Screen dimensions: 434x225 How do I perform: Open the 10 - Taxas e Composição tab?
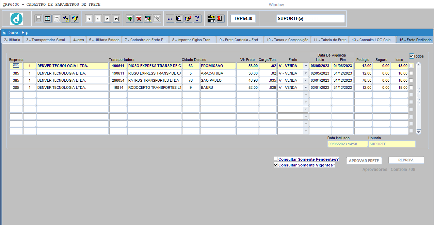coord(287,40)
